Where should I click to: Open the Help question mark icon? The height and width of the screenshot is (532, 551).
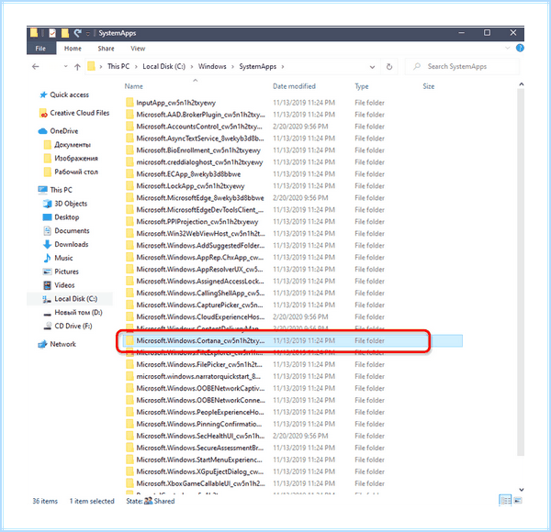click(x=520, y=48)
